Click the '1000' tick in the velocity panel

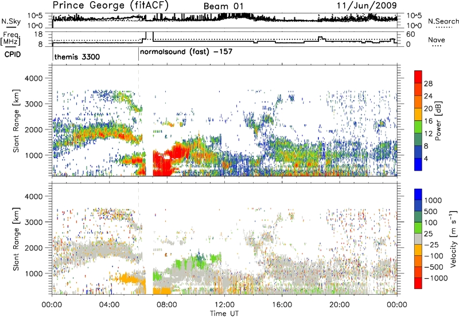point(33,274)
